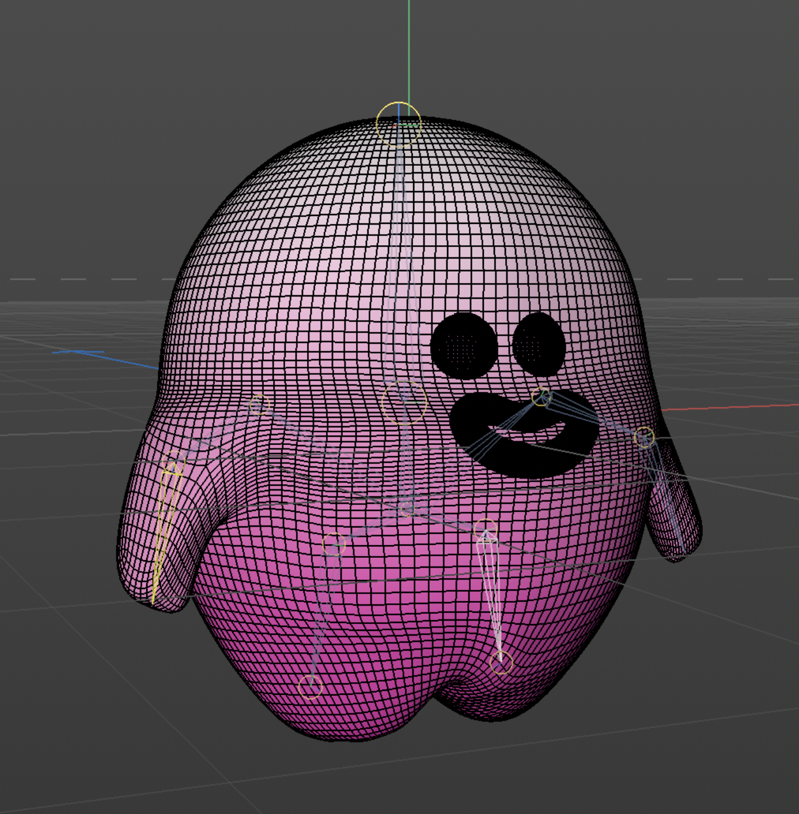This screenshot has height=814, width=799.
Task: Select the joint circle at the body's center chest
Action: [x=404, y=402]
